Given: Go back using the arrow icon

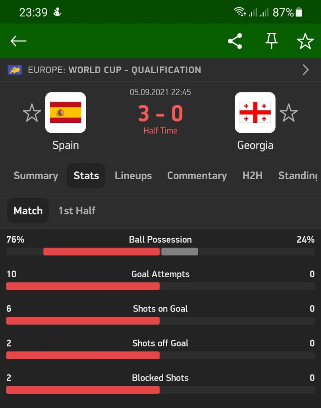Looking at the screenshot, I should pyautogui.click(x=18, y=41).
